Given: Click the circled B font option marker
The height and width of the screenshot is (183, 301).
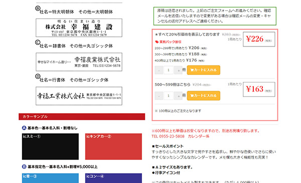Looking at the screenshot, I should coord(38,8).
